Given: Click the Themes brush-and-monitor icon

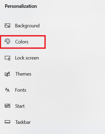Looking at the screenshot, I should point(7,74).
